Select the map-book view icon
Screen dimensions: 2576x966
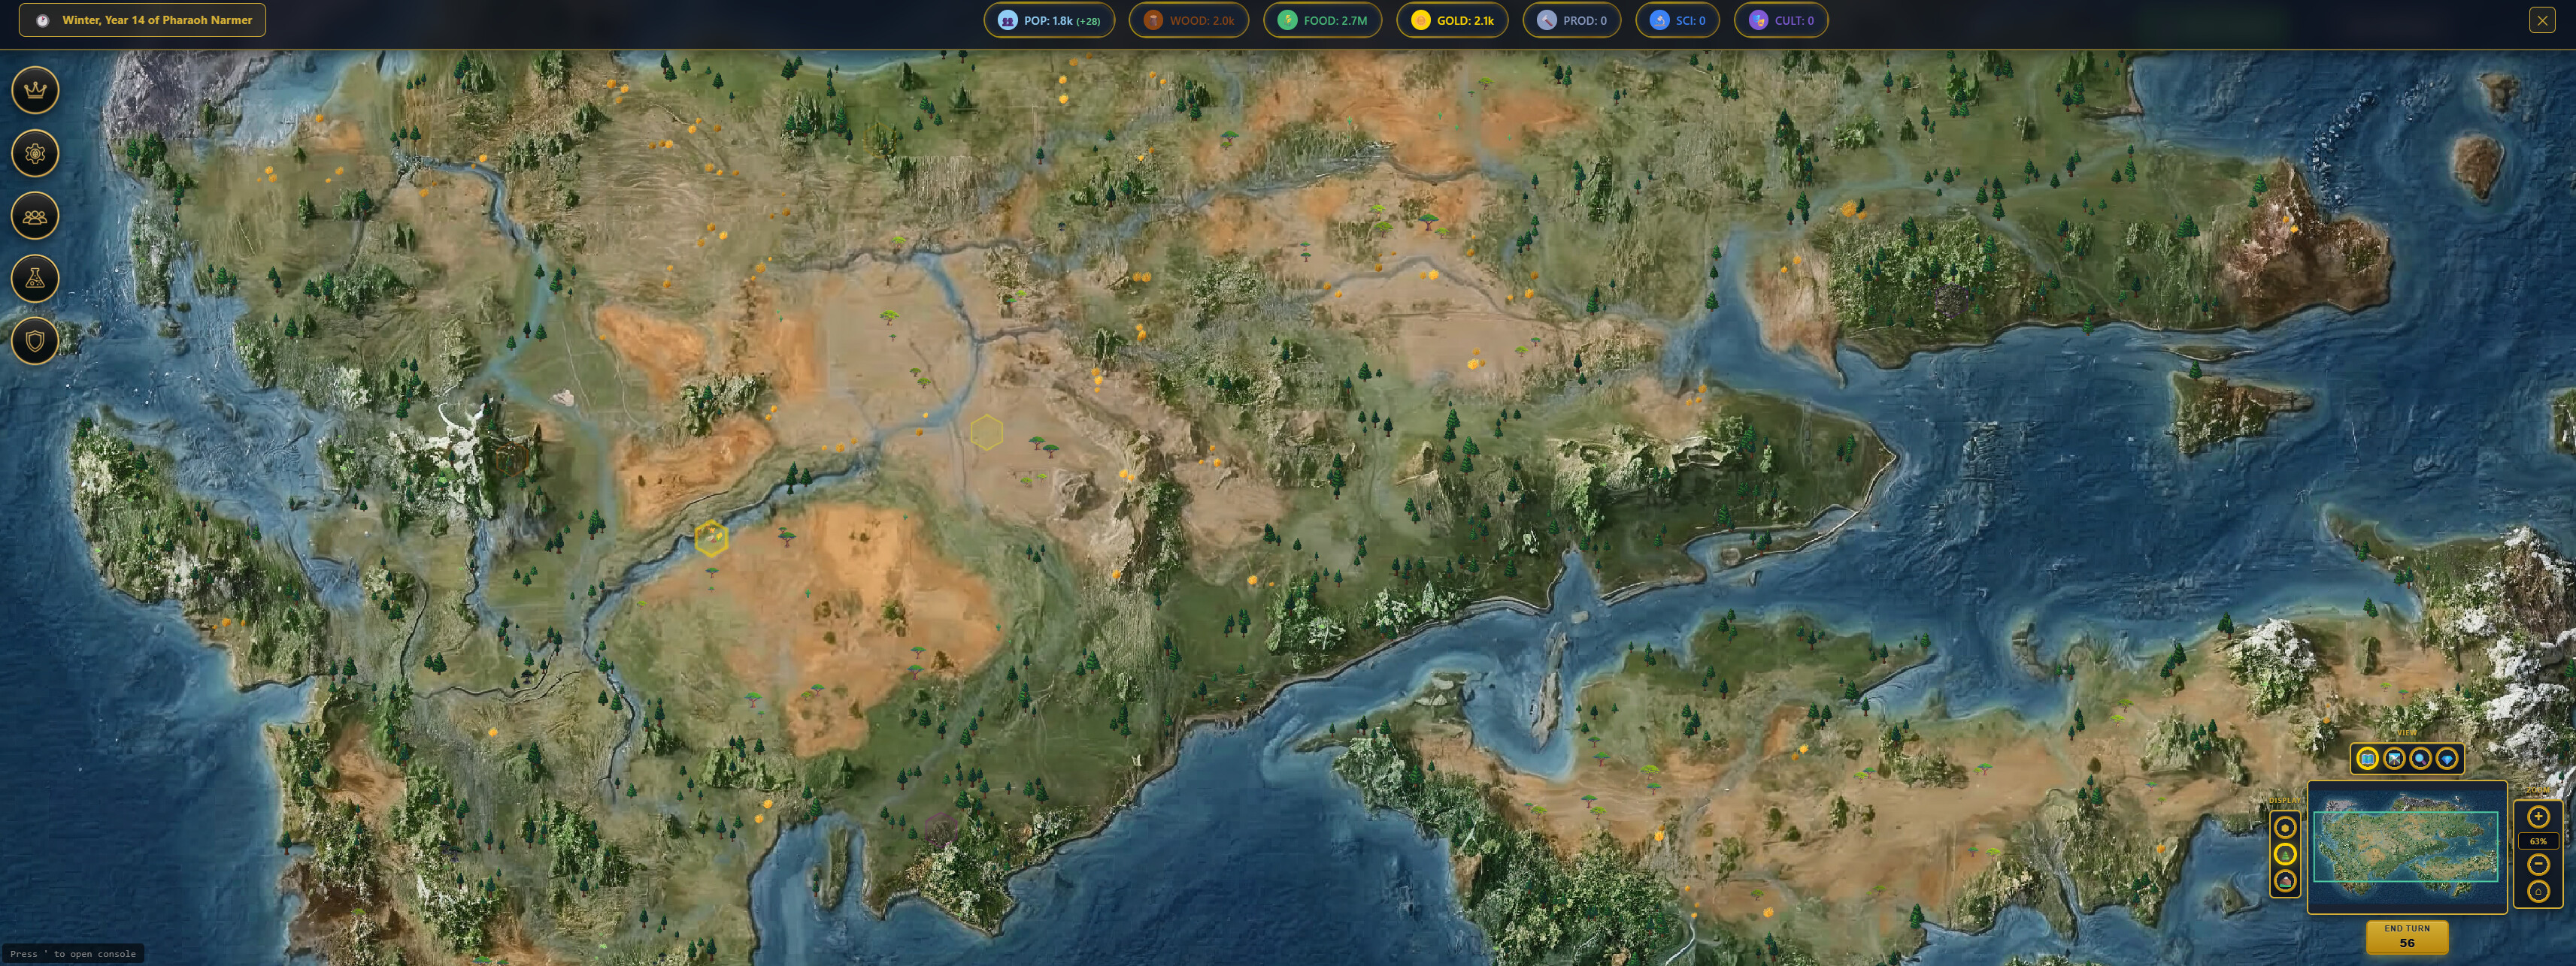tap(2366, 759)
